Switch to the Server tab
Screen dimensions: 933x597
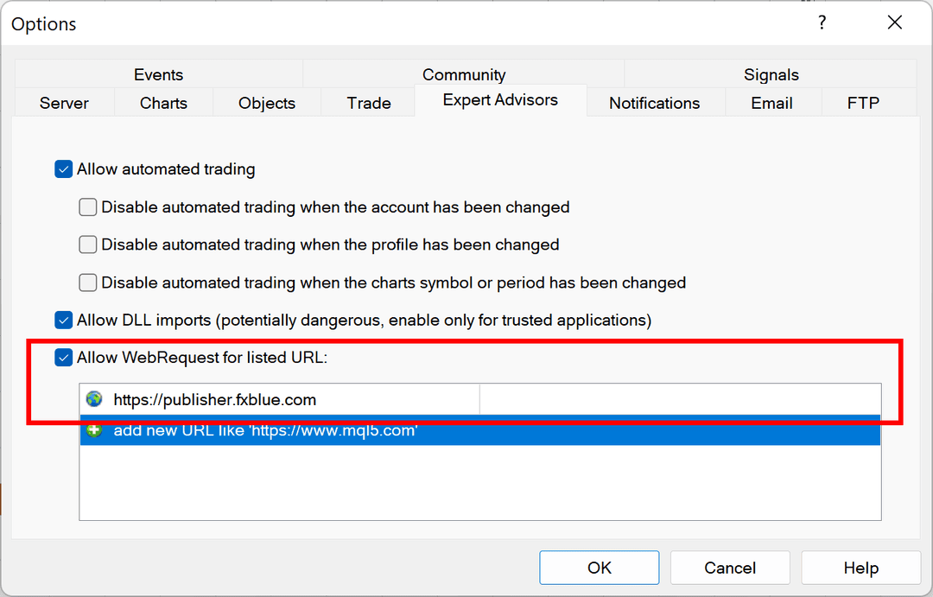coord(63,102)
